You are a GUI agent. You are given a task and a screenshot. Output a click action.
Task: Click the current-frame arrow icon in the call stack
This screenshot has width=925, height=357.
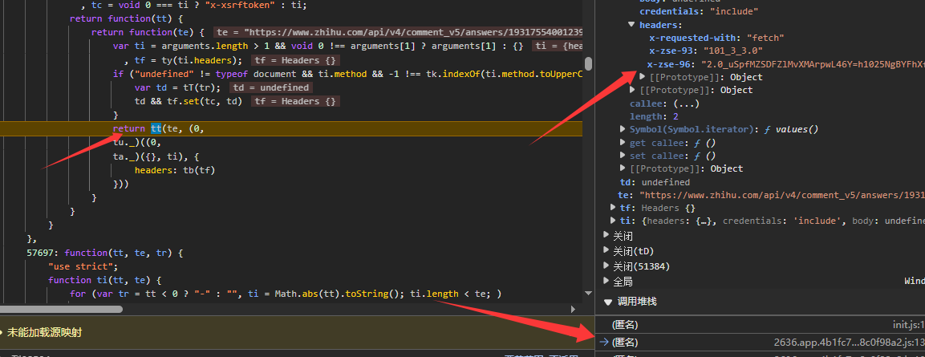[x=604, y=342]
